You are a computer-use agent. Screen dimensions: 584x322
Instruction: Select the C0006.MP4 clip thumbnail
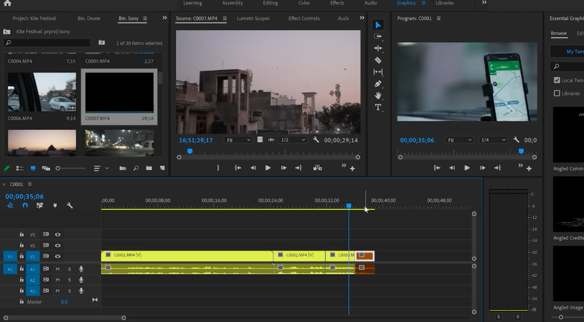[42, 92]
